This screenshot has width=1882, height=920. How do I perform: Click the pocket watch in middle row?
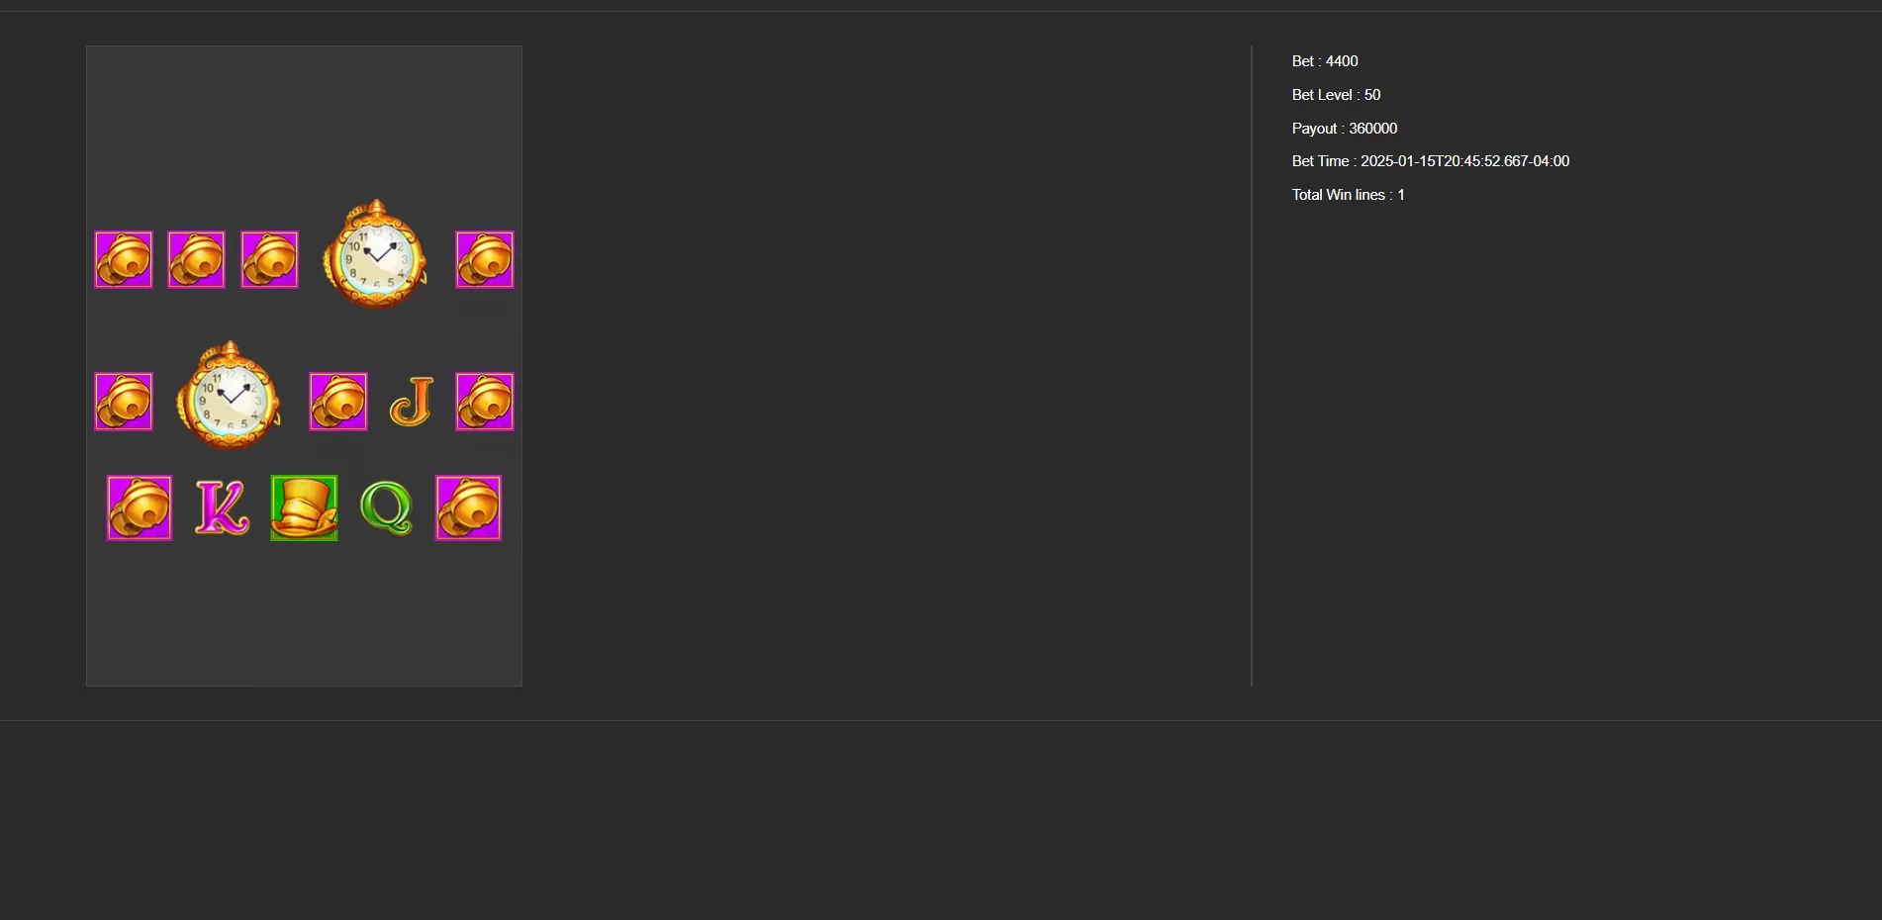(x=230, y=396)
